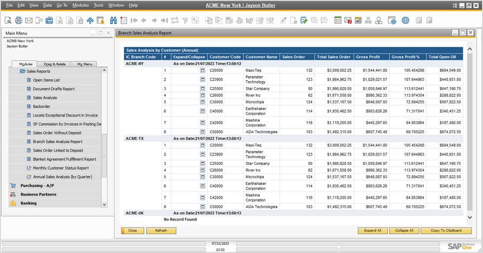Screen dimensions: 483x253
Task: Open the Modules menu in menu bar
Action: pyautogui.click(x=80, y=5)
